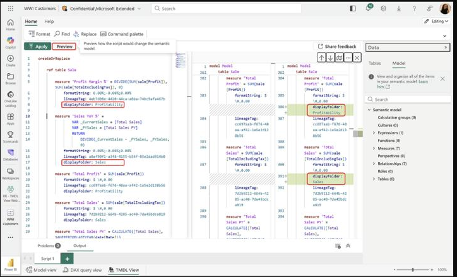Add a new script tab
This screenshot has width=457, height=277.
(x=67, y=259)
